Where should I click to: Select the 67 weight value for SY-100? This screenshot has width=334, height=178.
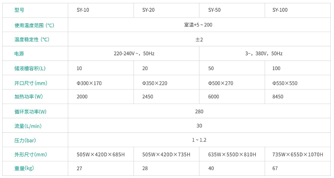[x=275, y=168]
